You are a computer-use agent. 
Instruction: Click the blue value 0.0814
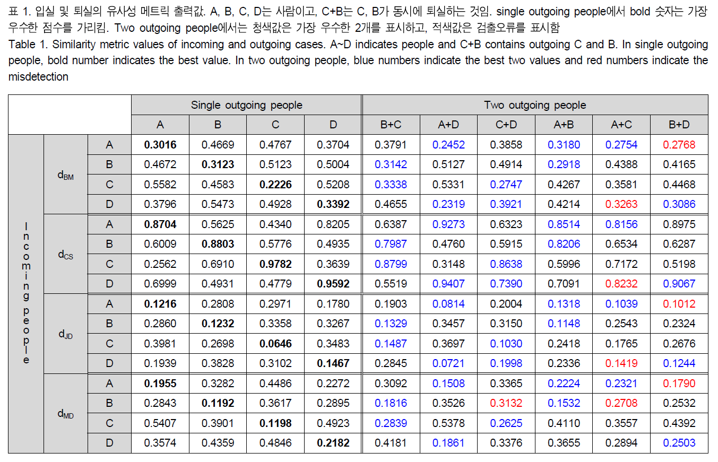click(448, 304)
